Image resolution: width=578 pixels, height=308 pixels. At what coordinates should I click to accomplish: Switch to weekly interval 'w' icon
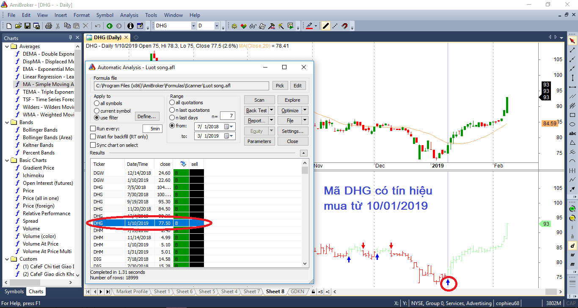tap(572, 255)
